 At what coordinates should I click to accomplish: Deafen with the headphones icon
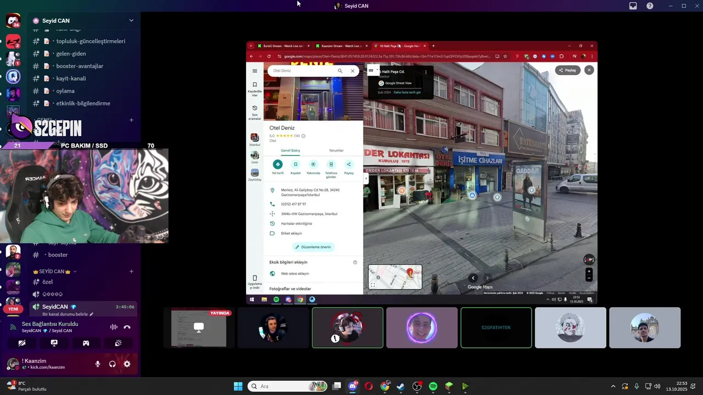tap(113, 364)
